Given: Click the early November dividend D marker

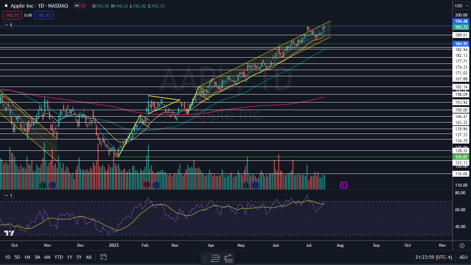Looking at the screenshot, I should [52, 185].
